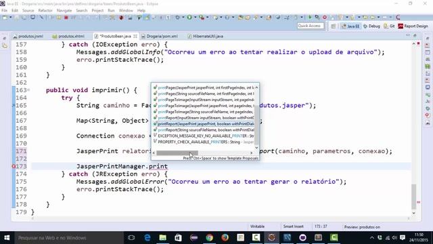The width and height of the screenshot is (433, 244).
Task: Open the Run menu
Action: point(111,11)
